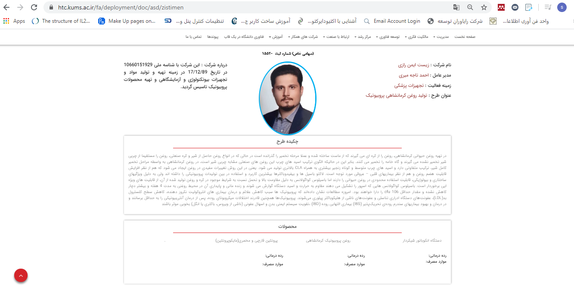Open the red Mendeley extension icon

point(501,7)
